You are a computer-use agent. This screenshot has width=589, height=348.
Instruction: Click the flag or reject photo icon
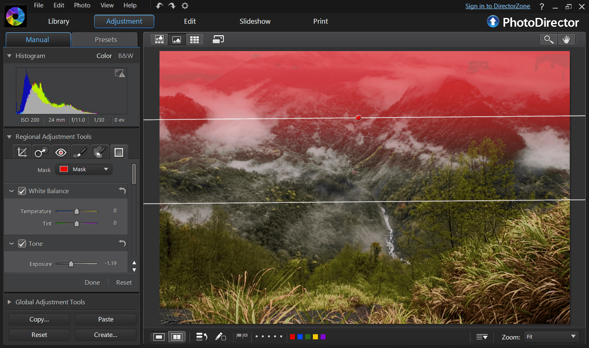point(242,336)
